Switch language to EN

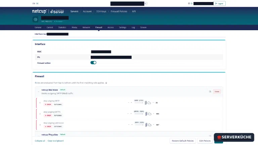tap(34, 3)
